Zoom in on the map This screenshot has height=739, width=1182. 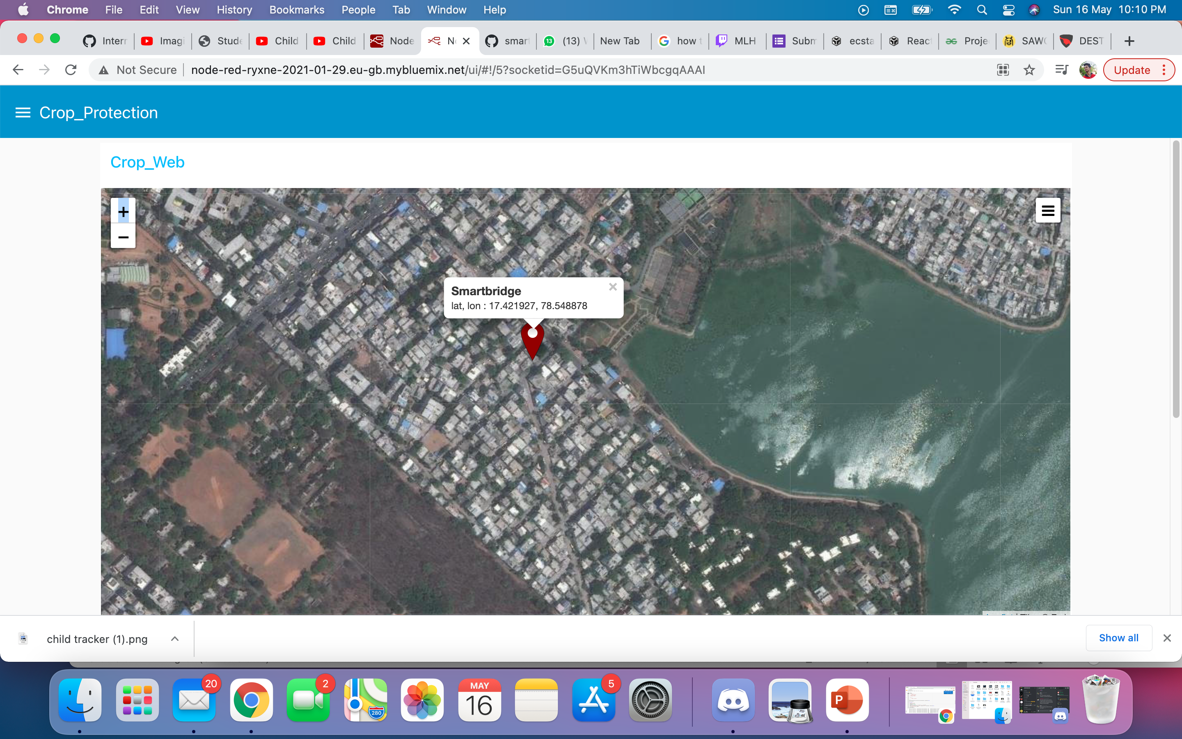click(x=123, y=211)
